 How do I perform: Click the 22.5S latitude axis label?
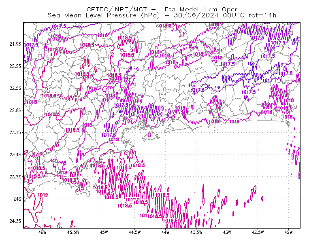15,88
